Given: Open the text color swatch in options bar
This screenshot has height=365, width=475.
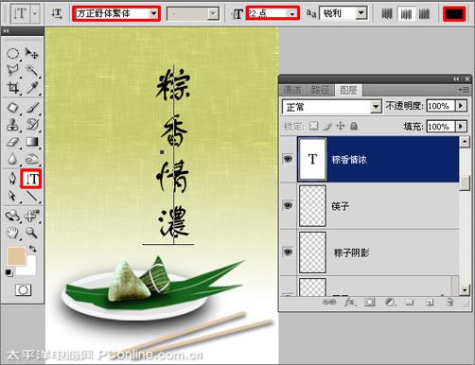Looking at the screenshot, I should 454,14.
